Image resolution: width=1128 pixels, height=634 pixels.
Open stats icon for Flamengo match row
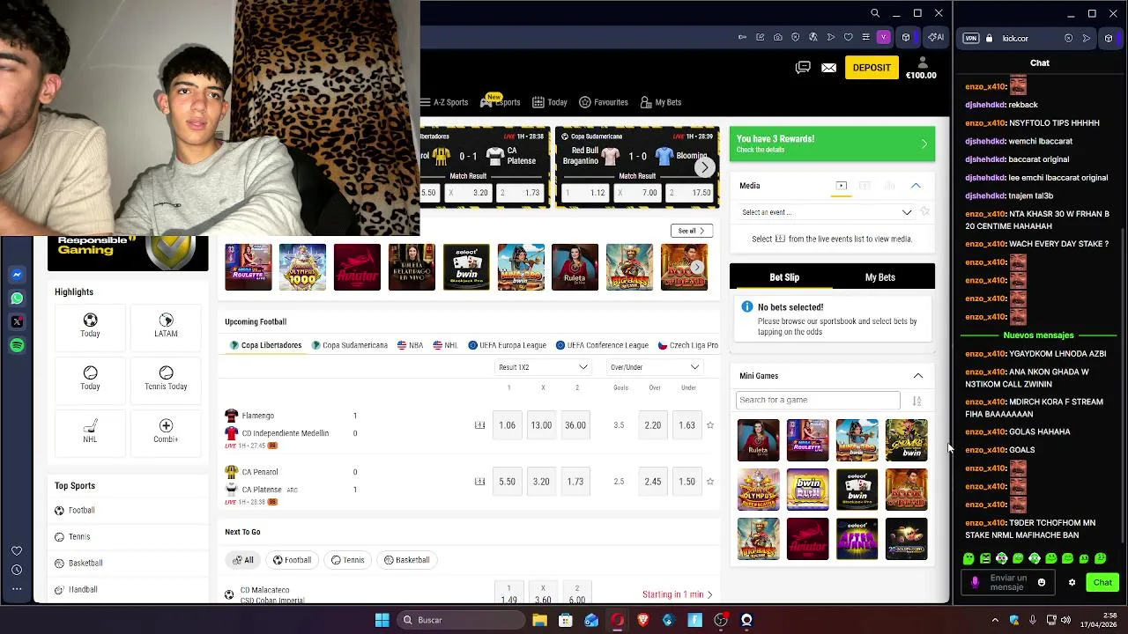(479, 425)
